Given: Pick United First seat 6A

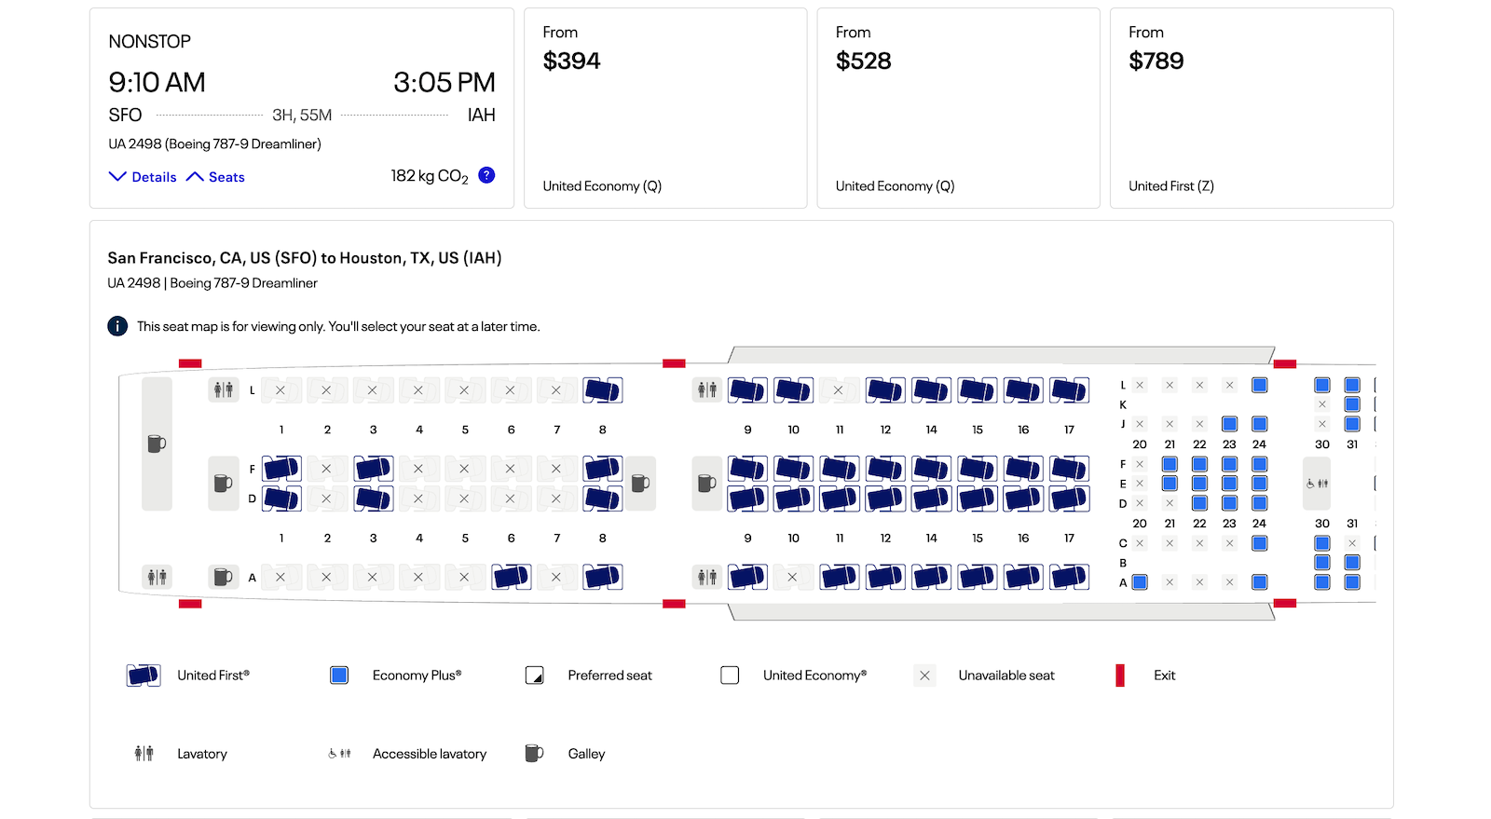Looking at the screenshot, I should (511, 578).
